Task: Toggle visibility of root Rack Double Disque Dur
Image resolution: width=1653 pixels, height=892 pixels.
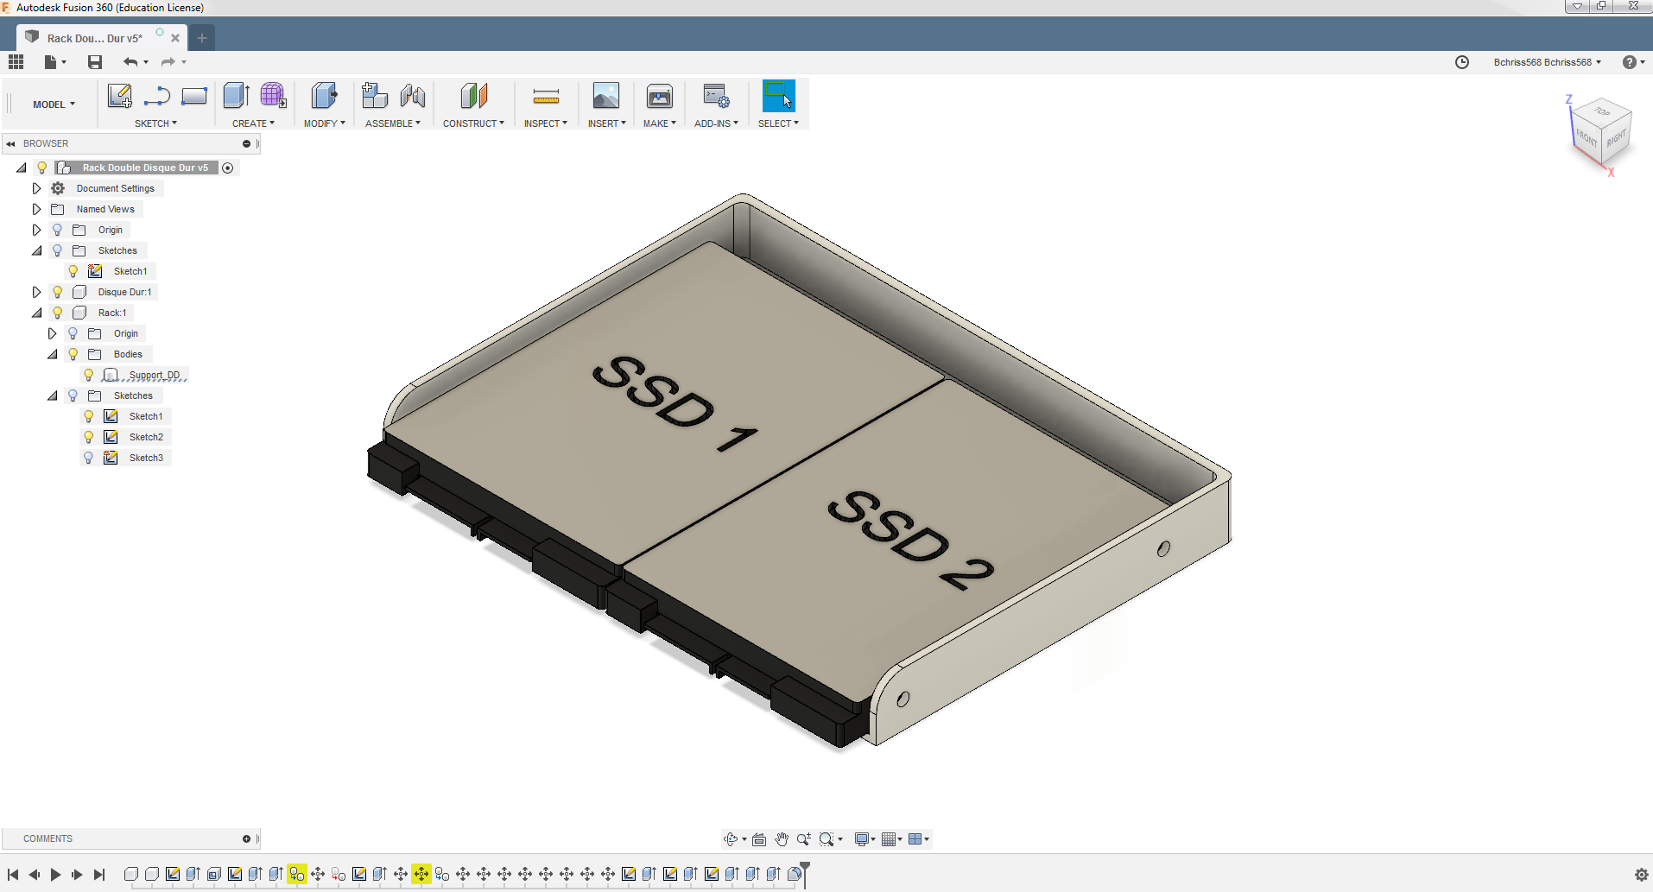Action: pos(41,168)
